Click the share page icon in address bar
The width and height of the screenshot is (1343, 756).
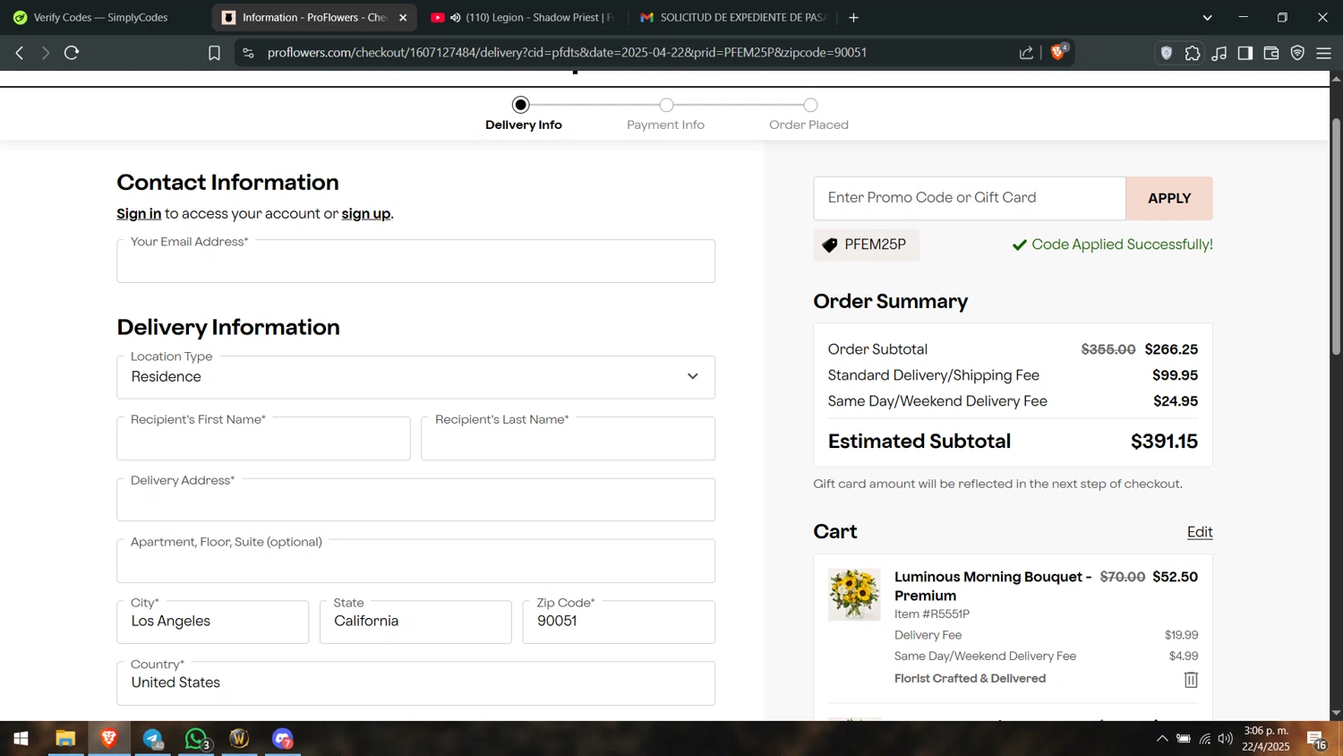[x=1026, y=53]
